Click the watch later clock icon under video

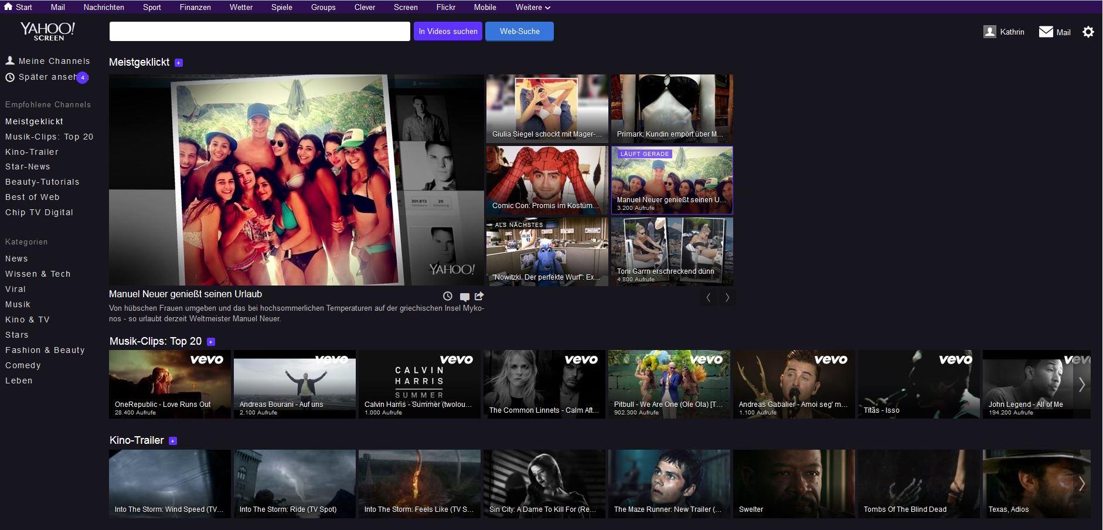448,296
